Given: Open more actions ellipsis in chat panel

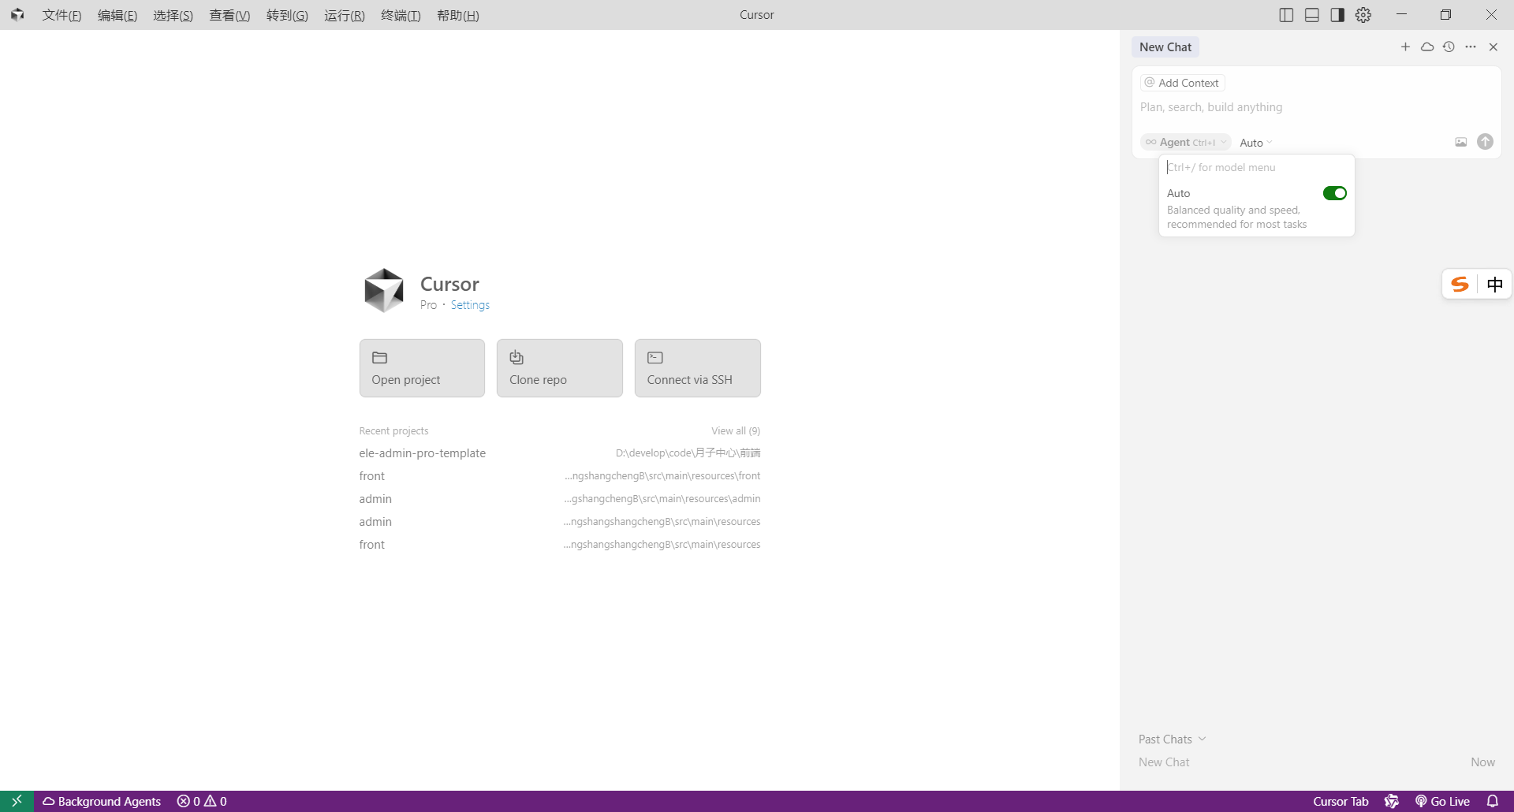Looking at the screenshot, I should coord(1471,47).
